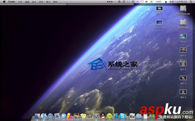
Task: Click the angle brackets menu bar icon
Action: coord(128,2)
